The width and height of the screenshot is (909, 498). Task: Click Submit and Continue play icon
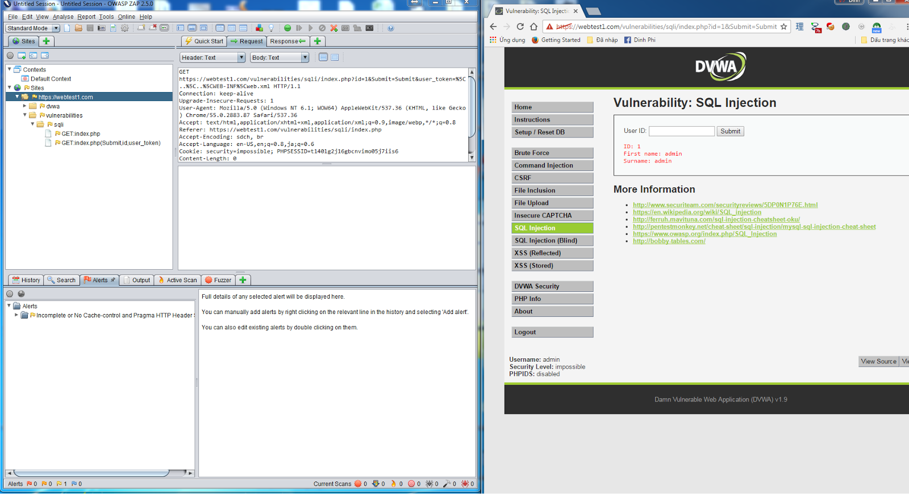pos(311,28)
